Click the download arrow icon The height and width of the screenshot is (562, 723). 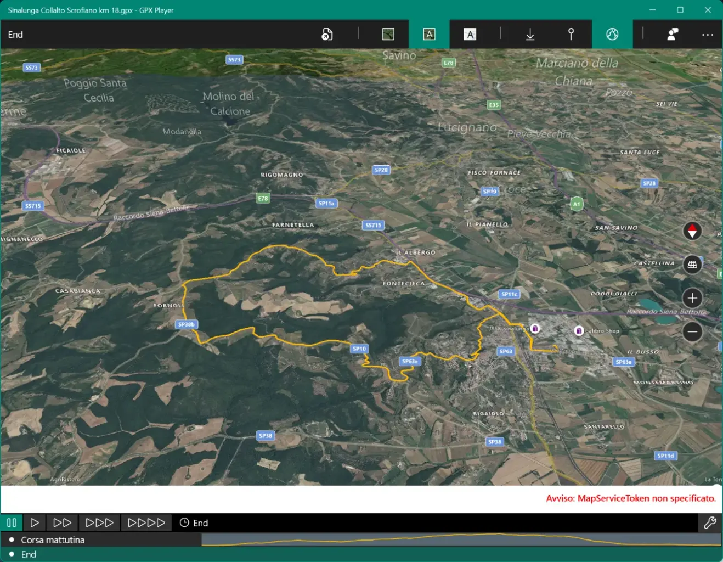[x=530, y=35]
